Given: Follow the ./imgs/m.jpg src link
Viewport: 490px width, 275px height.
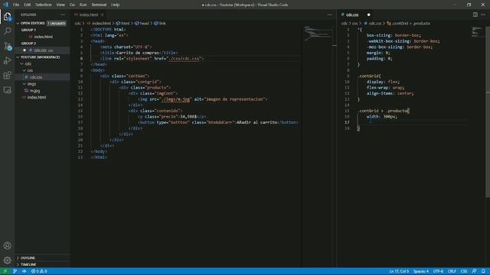Looking at the screenshot, I should click(176, 99).
